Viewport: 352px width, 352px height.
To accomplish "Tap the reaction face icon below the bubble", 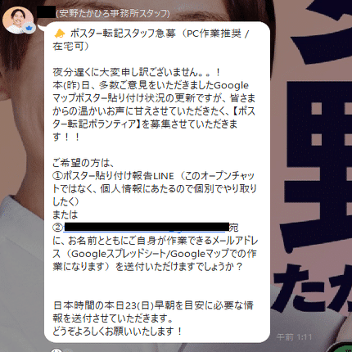I will click(x=56, y=350).
